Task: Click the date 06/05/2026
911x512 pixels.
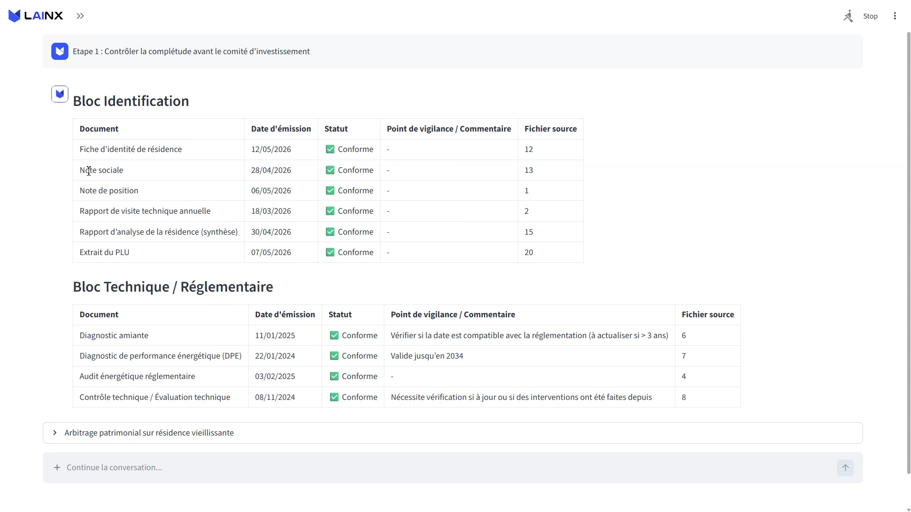Action: coord(271,190)
